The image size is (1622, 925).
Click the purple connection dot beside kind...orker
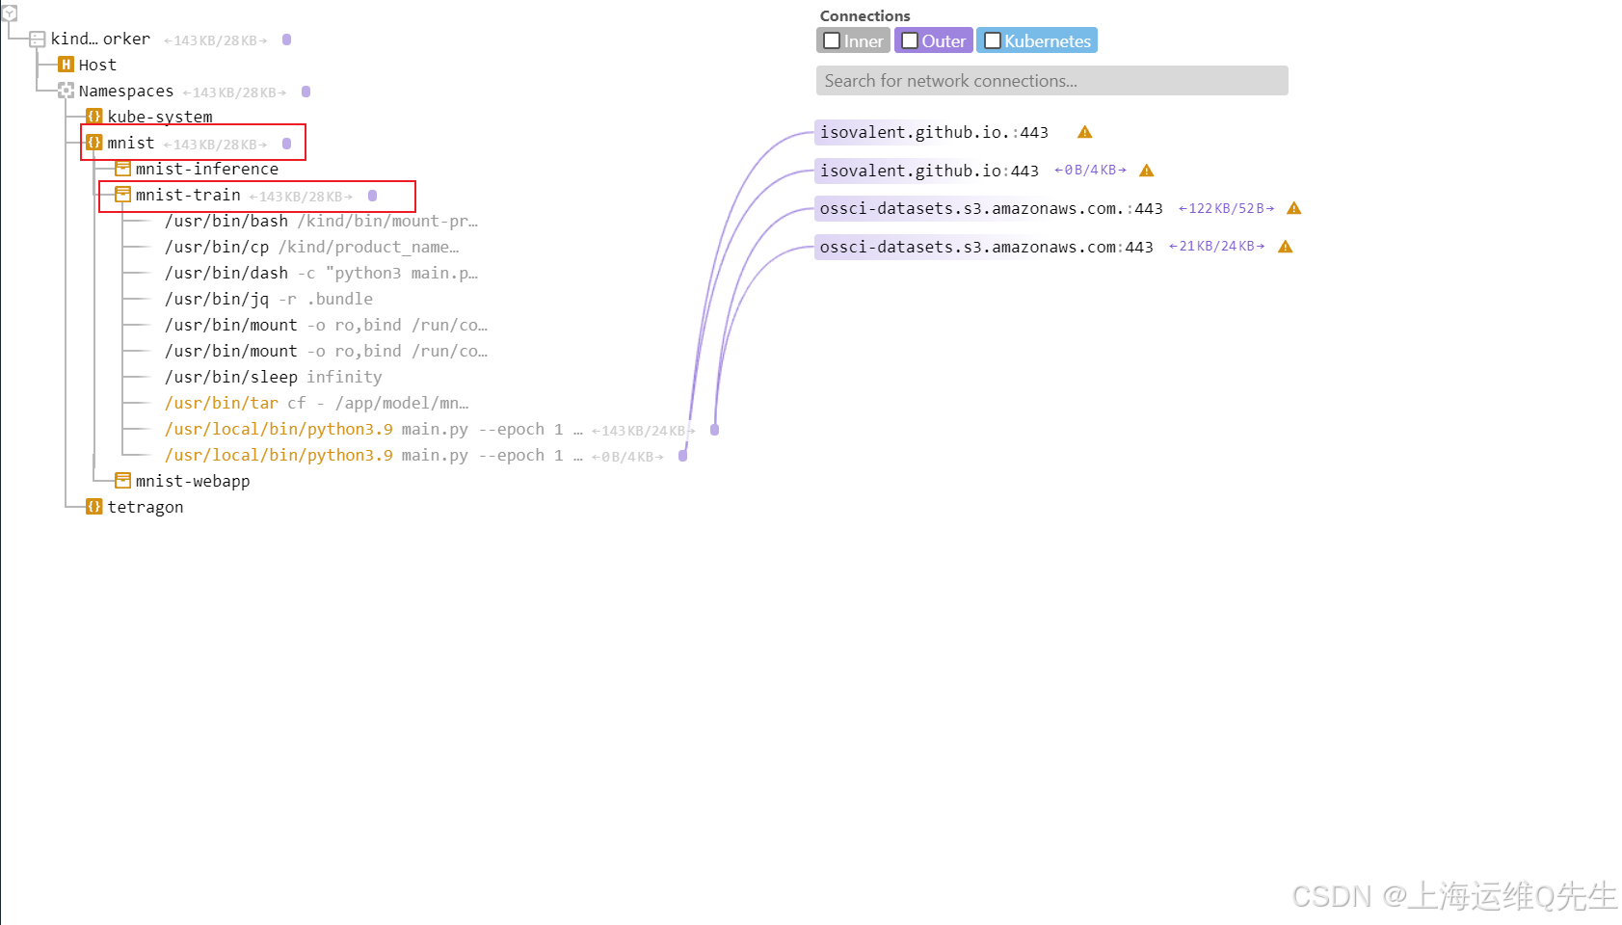click(x=286, y=40)
